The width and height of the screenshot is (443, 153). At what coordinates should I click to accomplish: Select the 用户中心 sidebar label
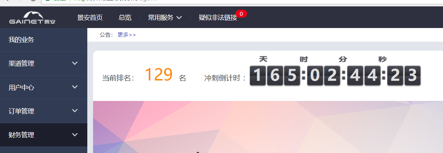[21, 87]
